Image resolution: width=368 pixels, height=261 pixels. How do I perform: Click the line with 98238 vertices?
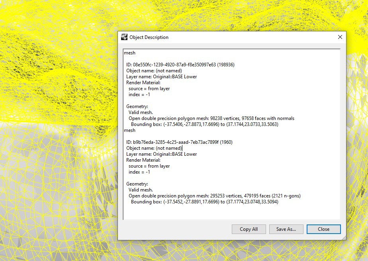211,118
